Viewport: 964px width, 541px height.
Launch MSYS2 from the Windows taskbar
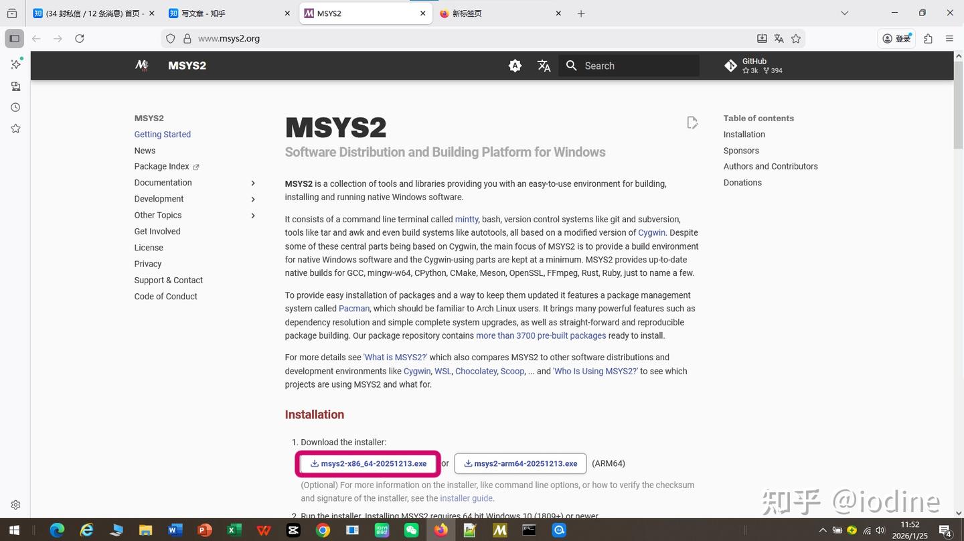point(499,530)
